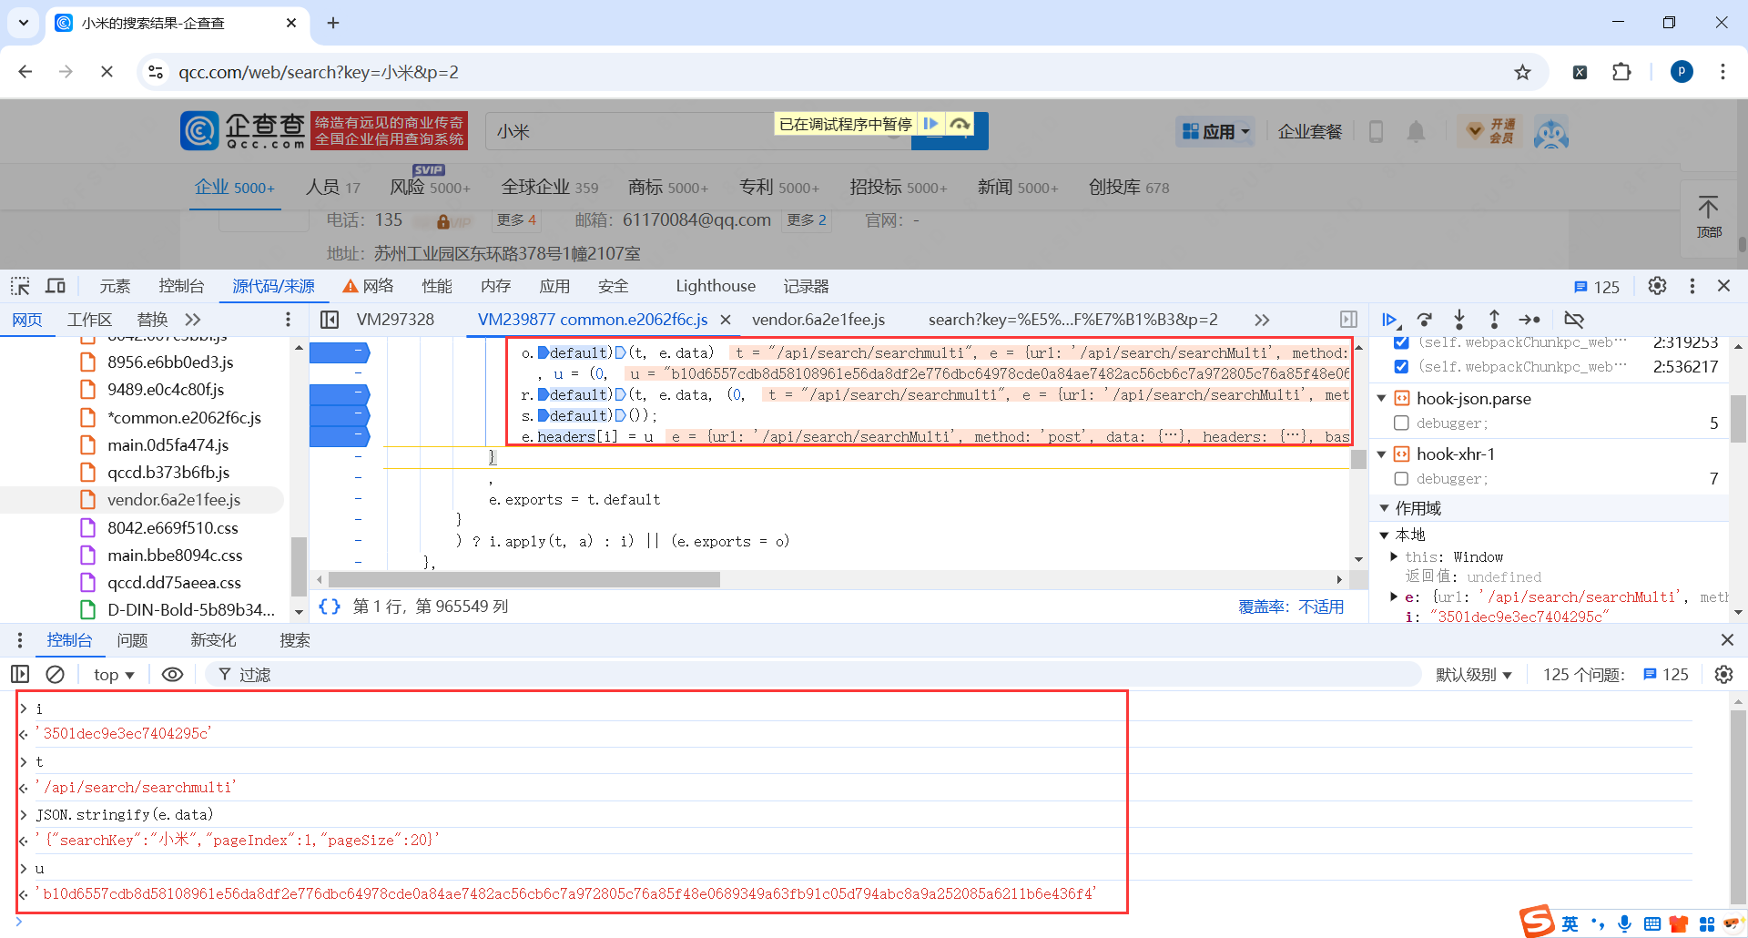Collapse the hook-xhr-1 breakpoint group
Screen dimensions: 1748x938
(1381, 454)
